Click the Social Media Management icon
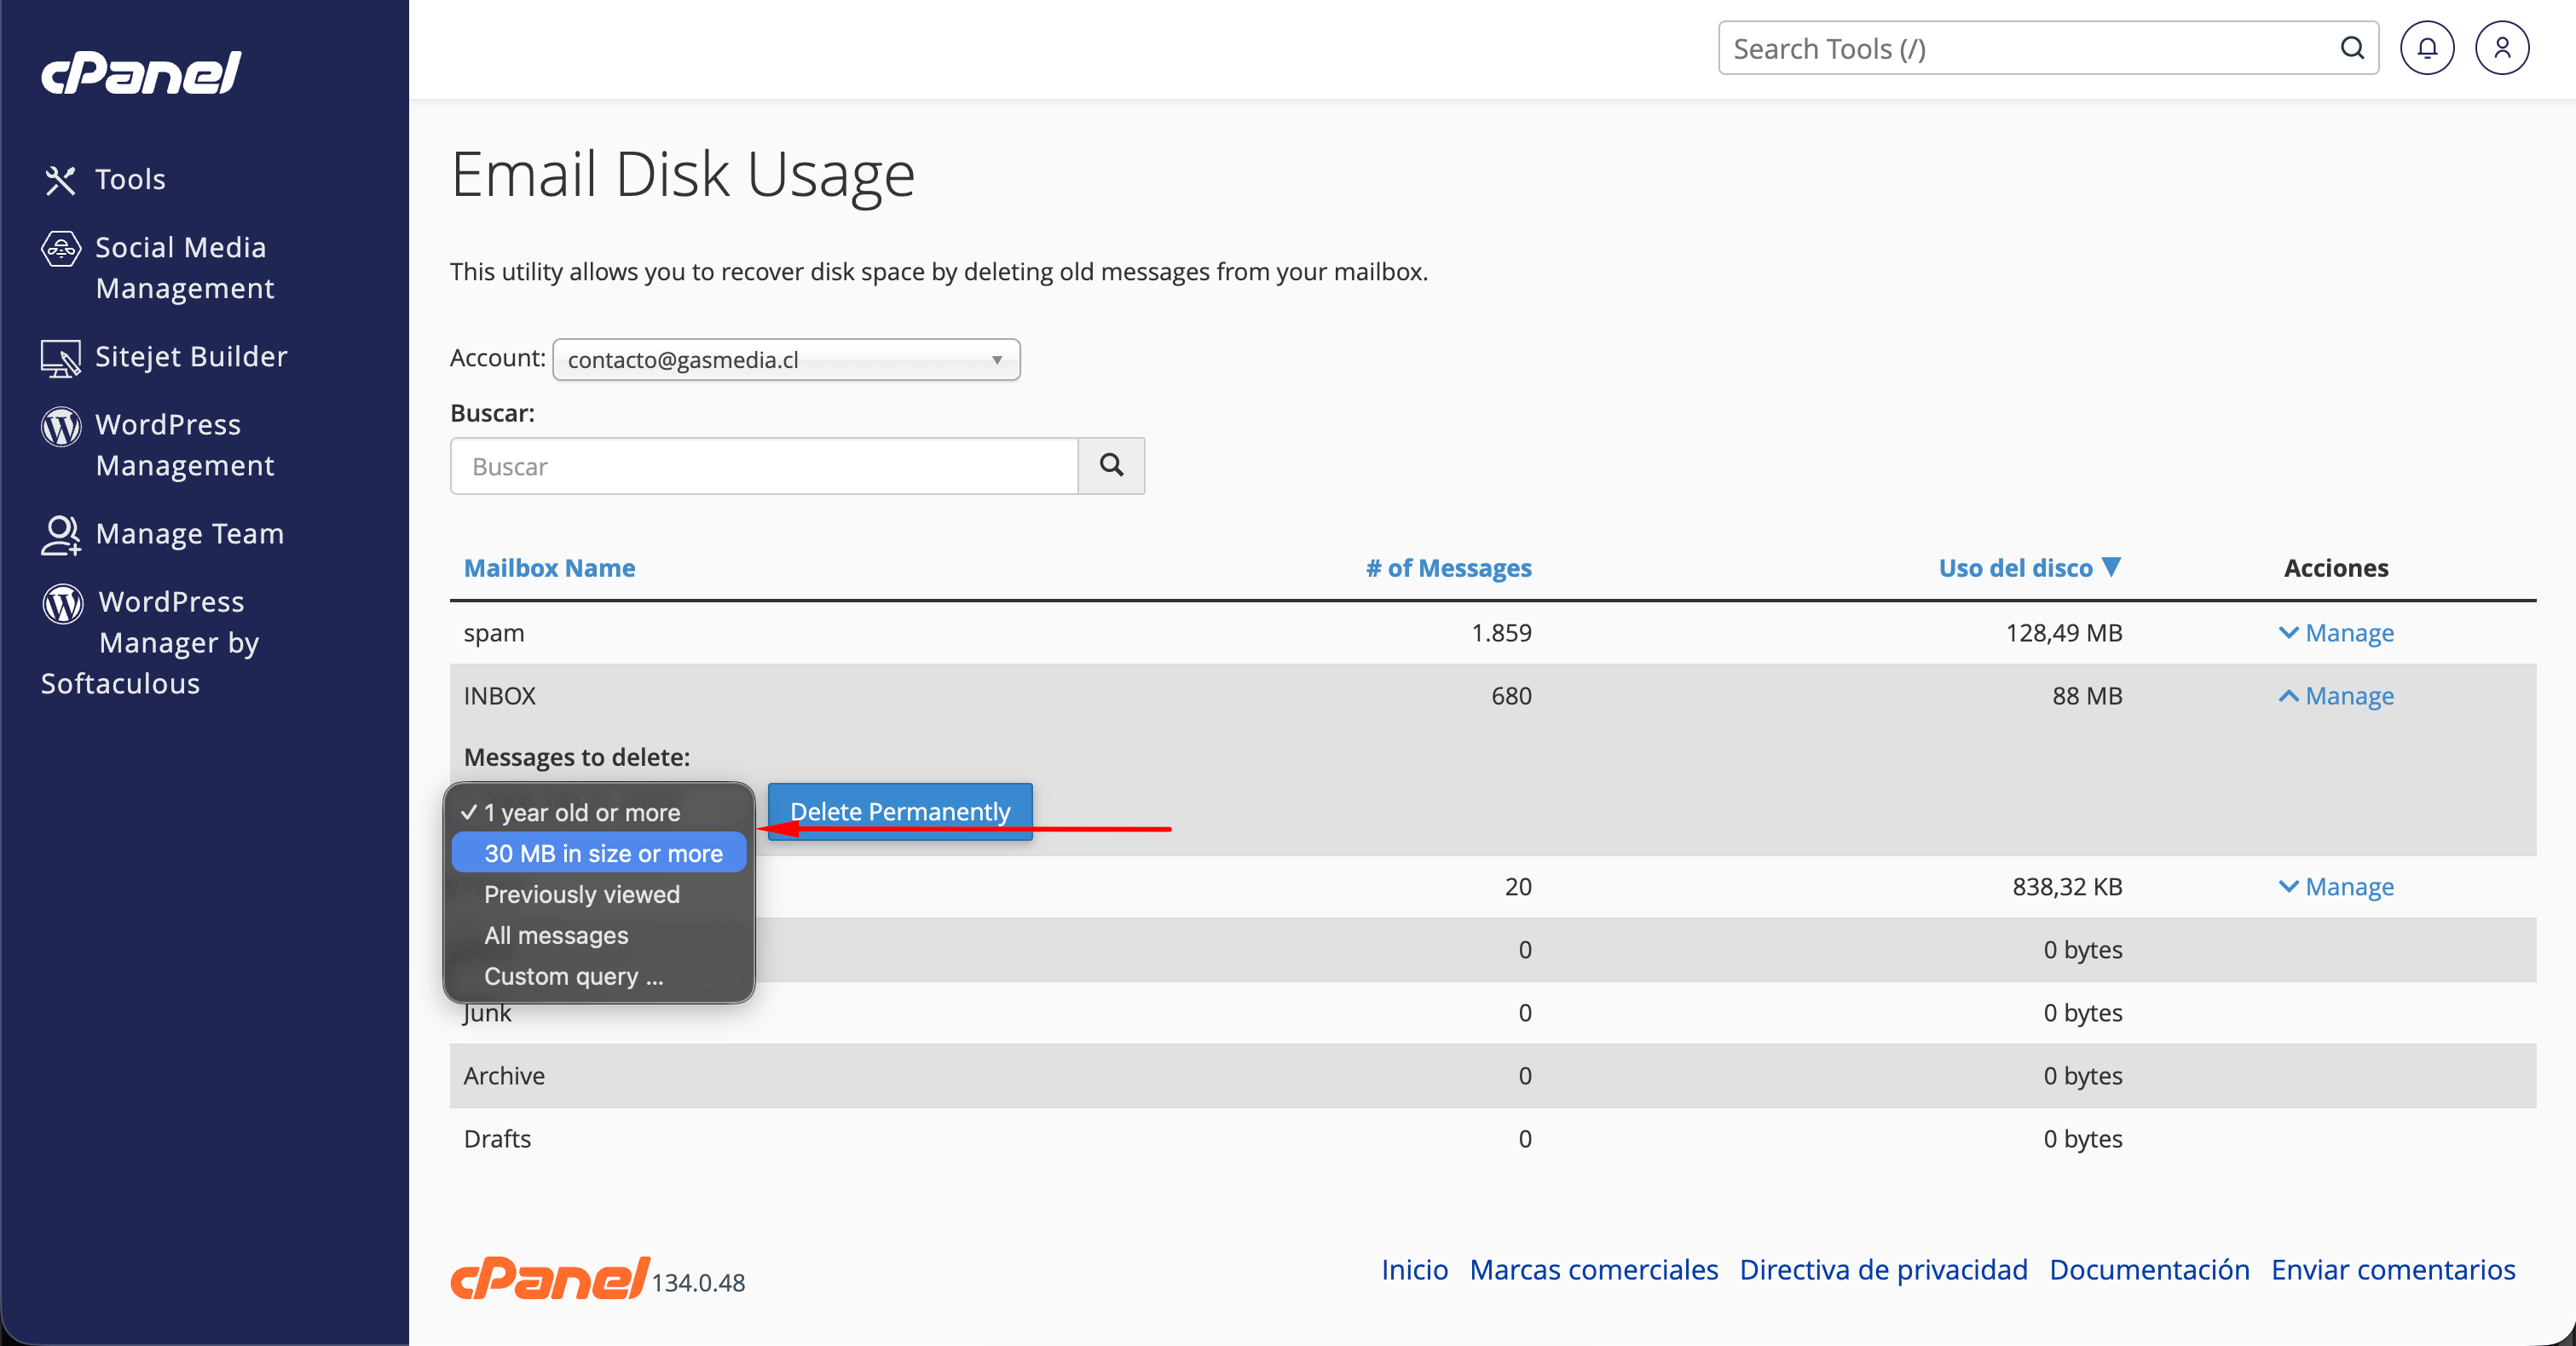Viewport: 2576px width, 1346px height. tap(61, 248)
